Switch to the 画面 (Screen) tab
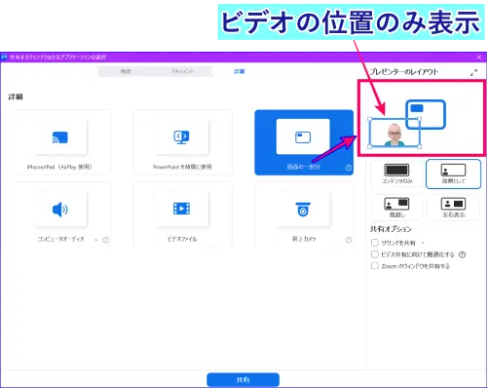This screenshot has height=388, width=489. pos(126,71)
